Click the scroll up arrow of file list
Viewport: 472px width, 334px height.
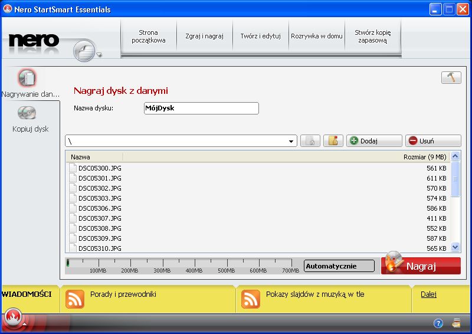[455, 156]
